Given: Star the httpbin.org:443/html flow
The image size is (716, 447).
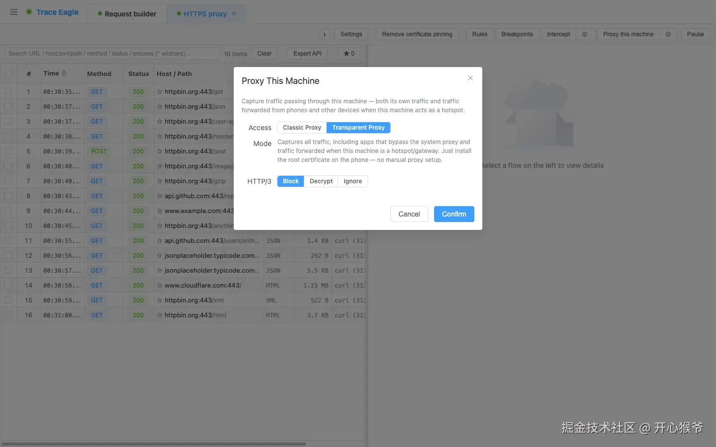Looking at the screenshot, I should click(160, 315).
